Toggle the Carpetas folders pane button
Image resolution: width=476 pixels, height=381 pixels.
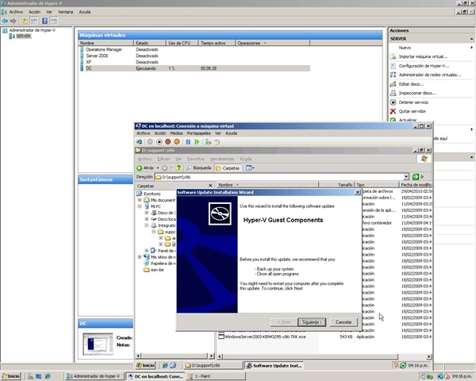(x=228, y=168)
